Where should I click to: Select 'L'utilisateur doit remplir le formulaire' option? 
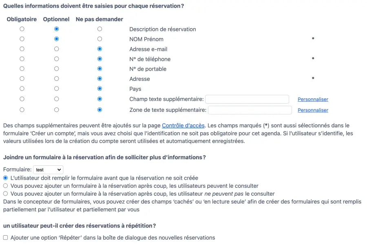click(x=6, y=178)
